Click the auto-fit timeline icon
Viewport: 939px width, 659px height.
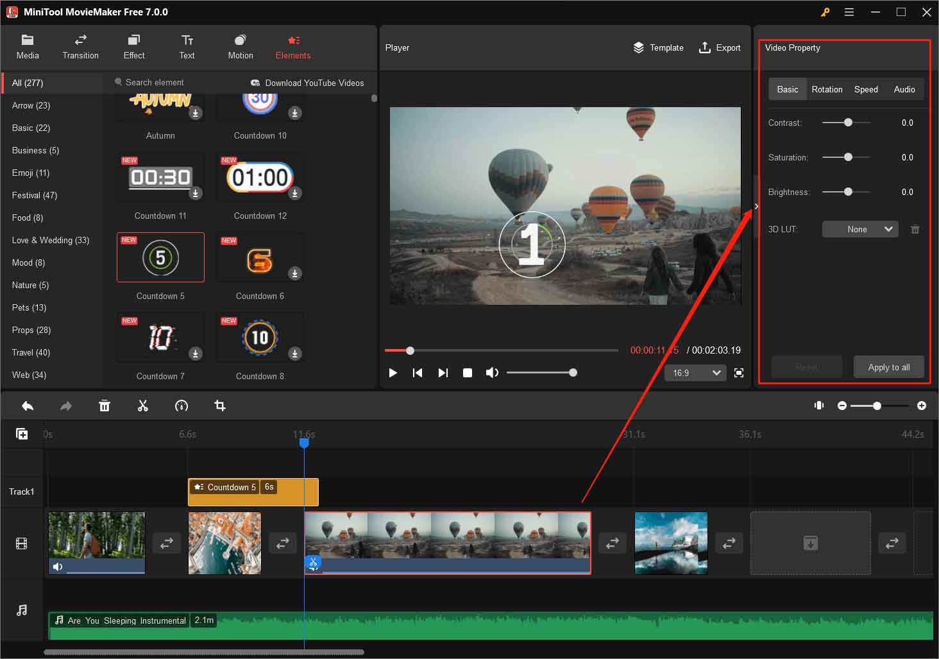[819, 406]
